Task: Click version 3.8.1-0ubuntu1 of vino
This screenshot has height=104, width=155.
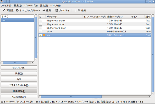Action: (x=116, y=35)
